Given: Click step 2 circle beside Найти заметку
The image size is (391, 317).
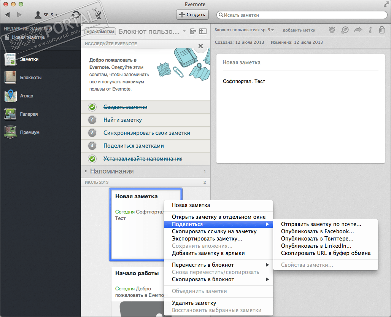Looking at the screenshot, I should tap(92, 120).
